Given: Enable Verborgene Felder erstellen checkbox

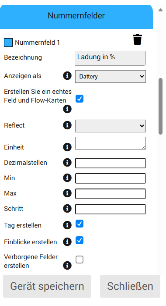Looking at the screenshot, I should [x=80, y=260].
